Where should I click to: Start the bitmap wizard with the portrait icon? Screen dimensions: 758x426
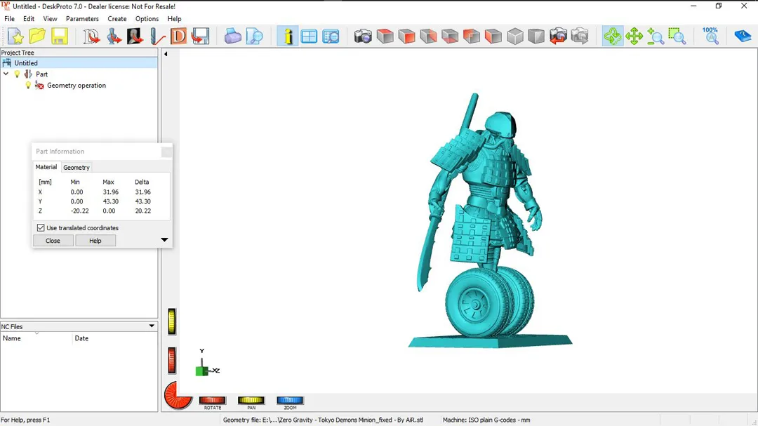click(x=135, y=36)
